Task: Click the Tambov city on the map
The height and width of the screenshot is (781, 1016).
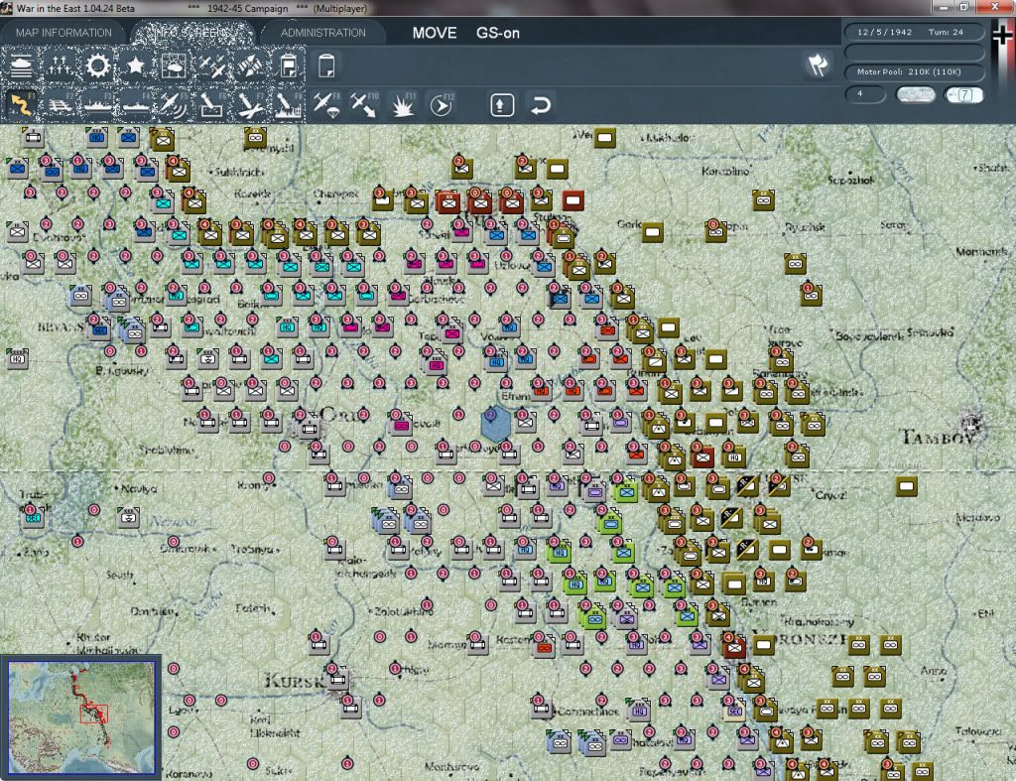Action: pos(971,425)
